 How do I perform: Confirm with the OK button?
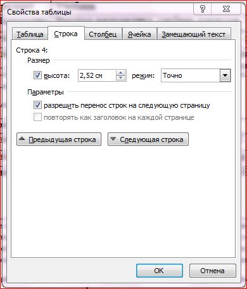pyautogui.click(x=160, y=271)
